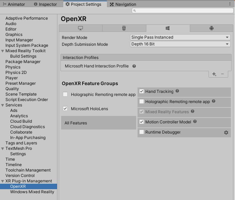Toggle Mixed Reality Features checkbox

(x=142, y=112)
